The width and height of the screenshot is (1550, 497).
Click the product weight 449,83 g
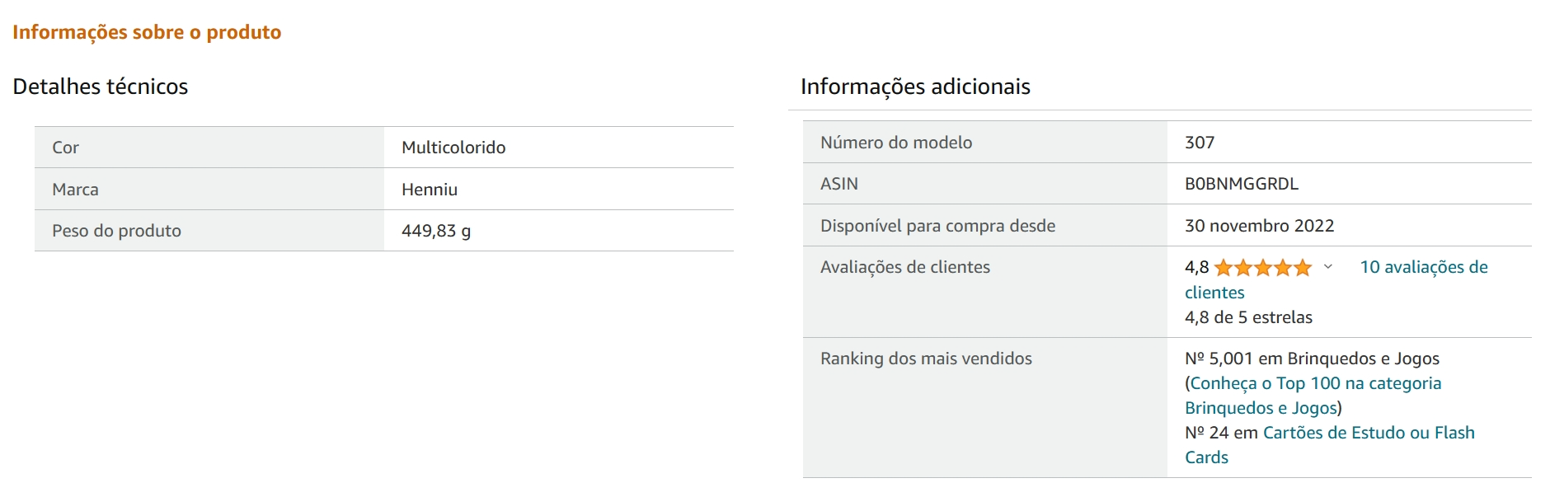tap(436, 231)
